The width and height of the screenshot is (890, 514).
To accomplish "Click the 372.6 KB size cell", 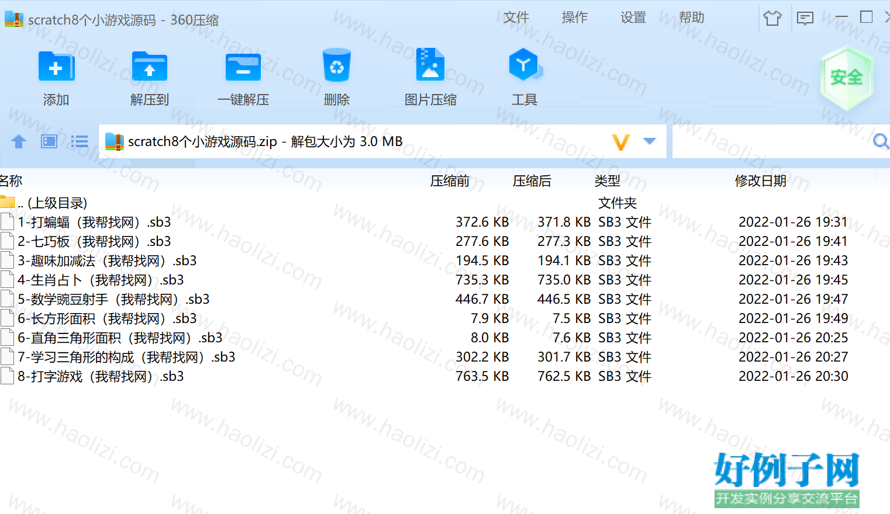I will click(482, 222).
